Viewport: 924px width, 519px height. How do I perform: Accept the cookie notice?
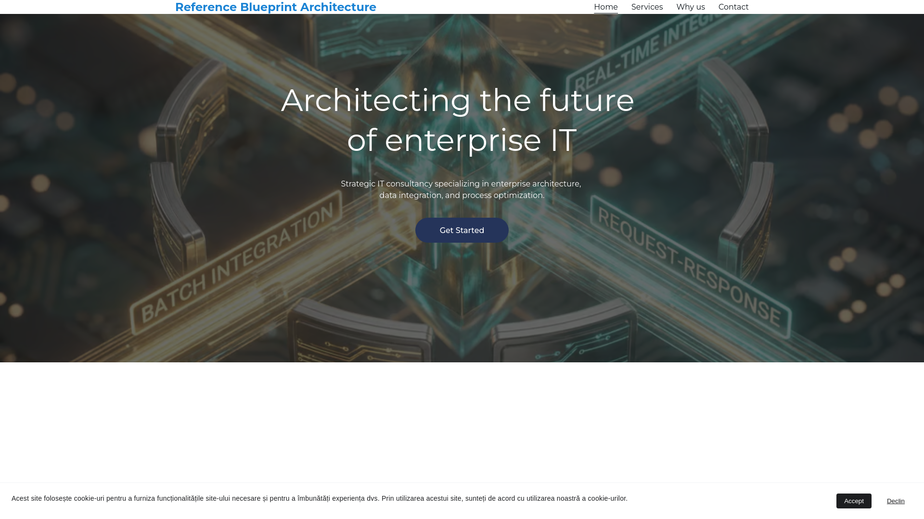tap(853, 501)
